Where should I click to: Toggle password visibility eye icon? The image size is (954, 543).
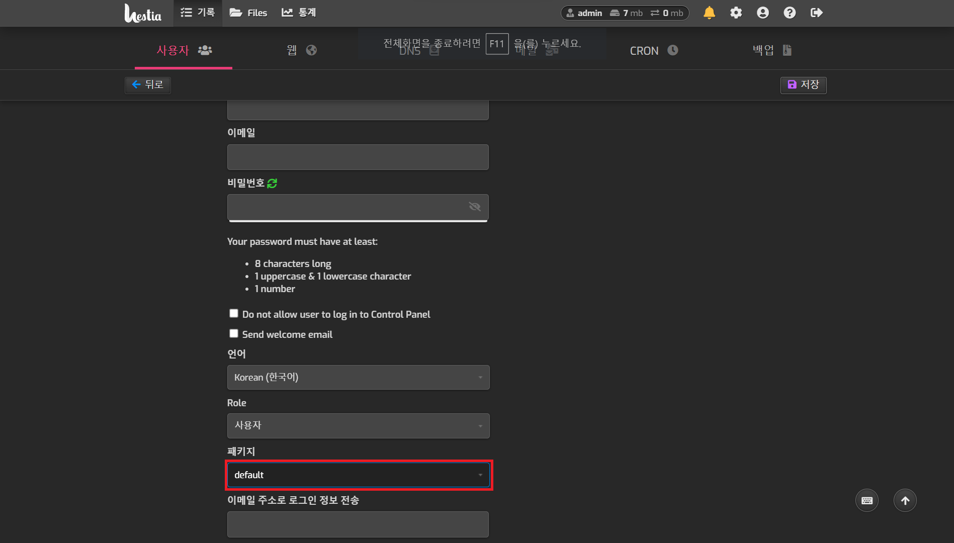(474, 206)
